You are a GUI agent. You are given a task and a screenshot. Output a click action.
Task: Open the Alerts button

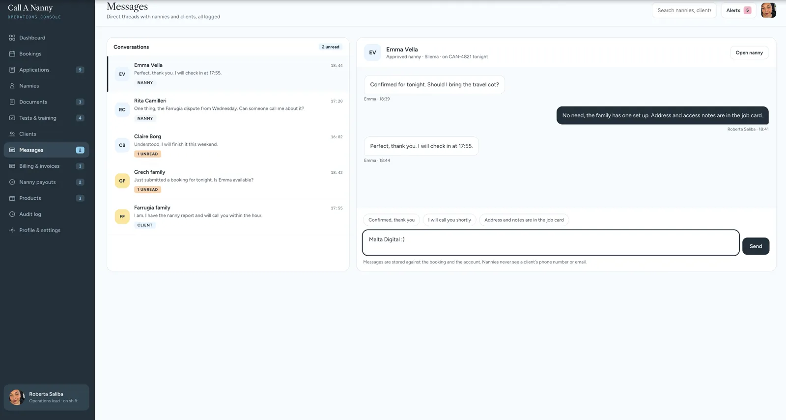[x=738, y=10]
